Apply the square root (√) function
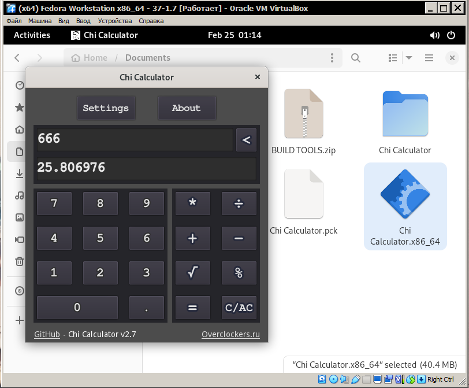The image size is (469, 388). [x=193, y=273]
